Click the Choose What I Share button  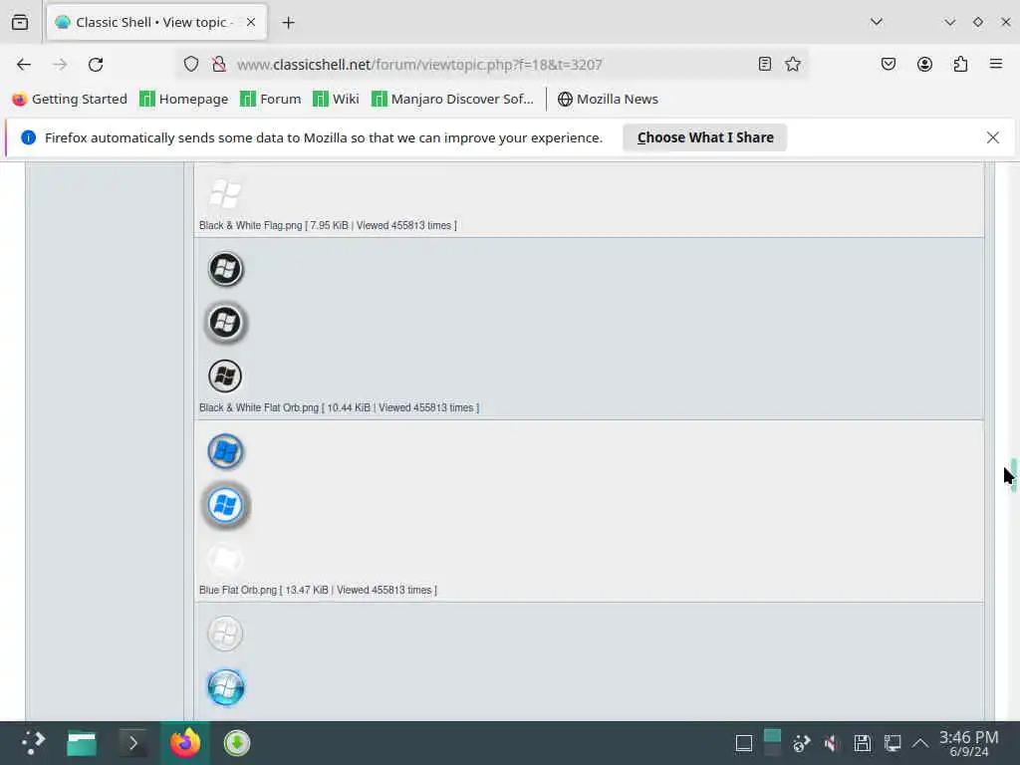[705, 137]
